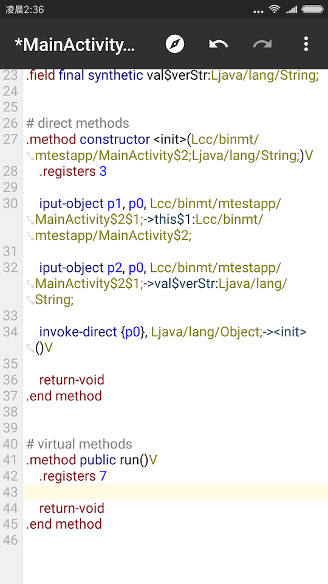
Task: Click the '.registers 3' line
Action: pos(73,172)
